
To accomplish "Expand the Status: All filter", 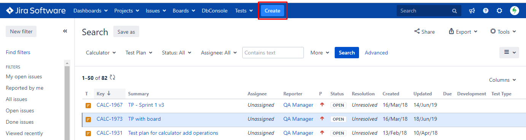I will coord(176,53).
